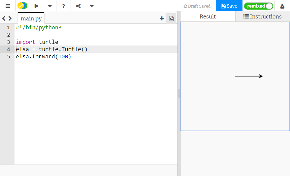290x176 pixels.
Task: Click the left arrow beside the main.py tab
Action: point(4,18)
